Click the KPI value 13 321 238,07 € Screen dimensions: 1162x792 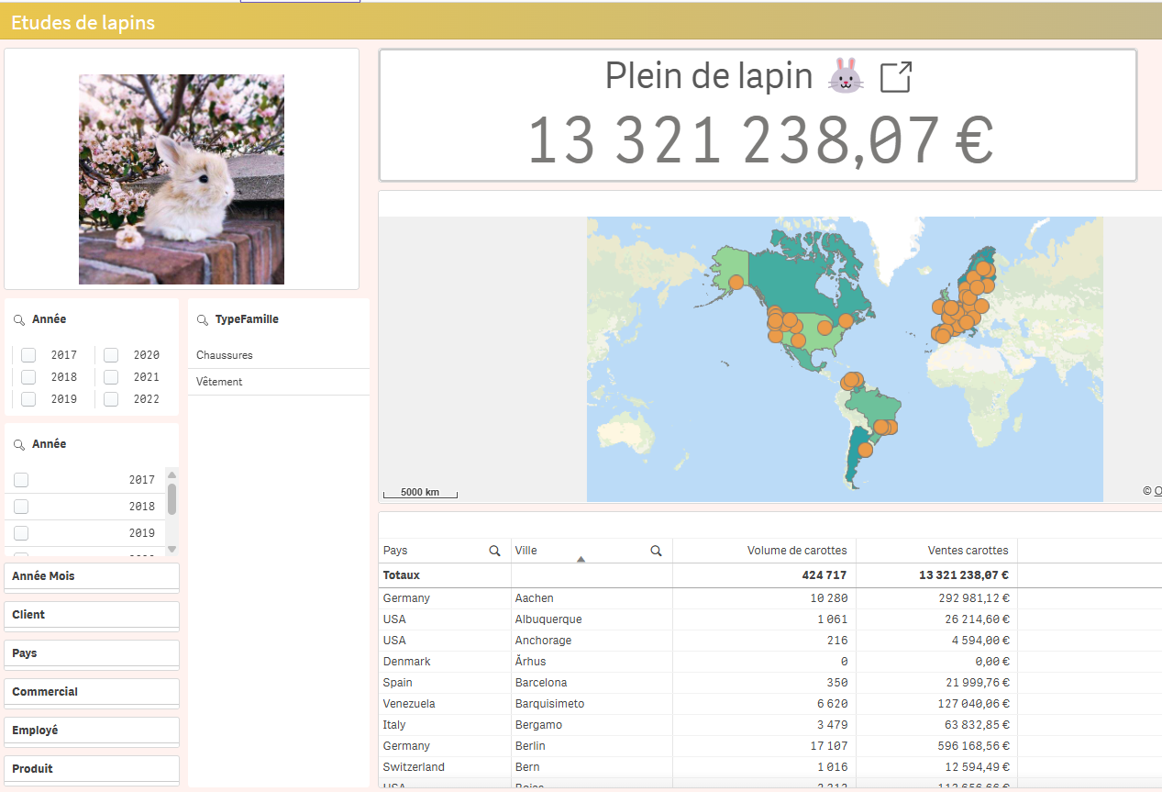click(x=760, y=140)
